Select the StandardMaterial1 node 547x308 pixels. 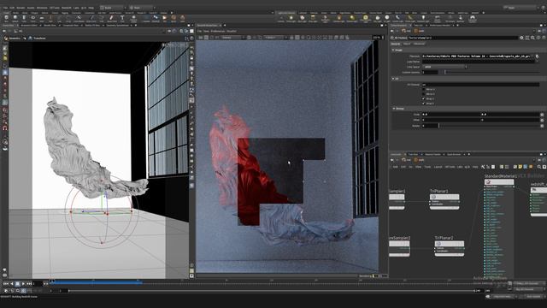pos(499,182)
